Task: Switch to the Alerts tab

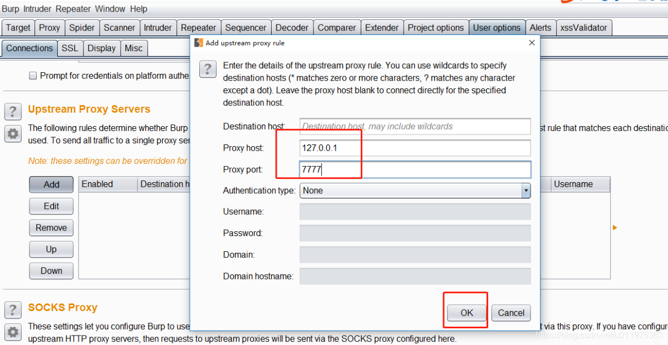Action: (541, 28)
